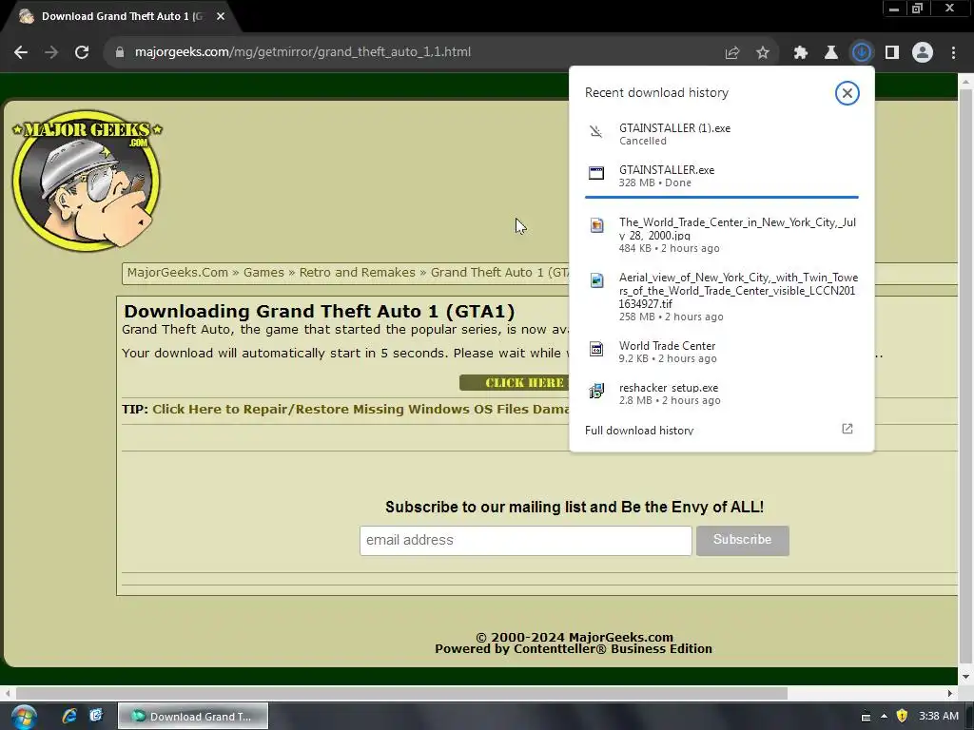Image resolution: width=974 pixels, height=730 pixels.
Task: Click the address bar URL
Action: [302, 52]
